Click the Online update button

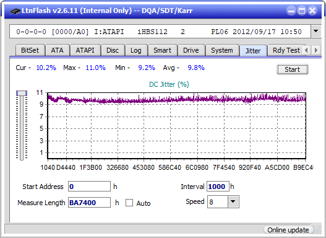288,230
